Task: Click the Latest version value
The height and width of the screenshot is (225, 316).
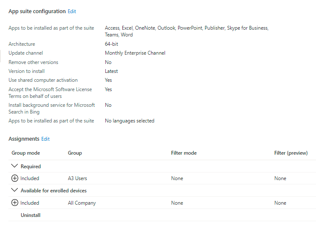Action: pyautogui.click(x=111, y=71)
